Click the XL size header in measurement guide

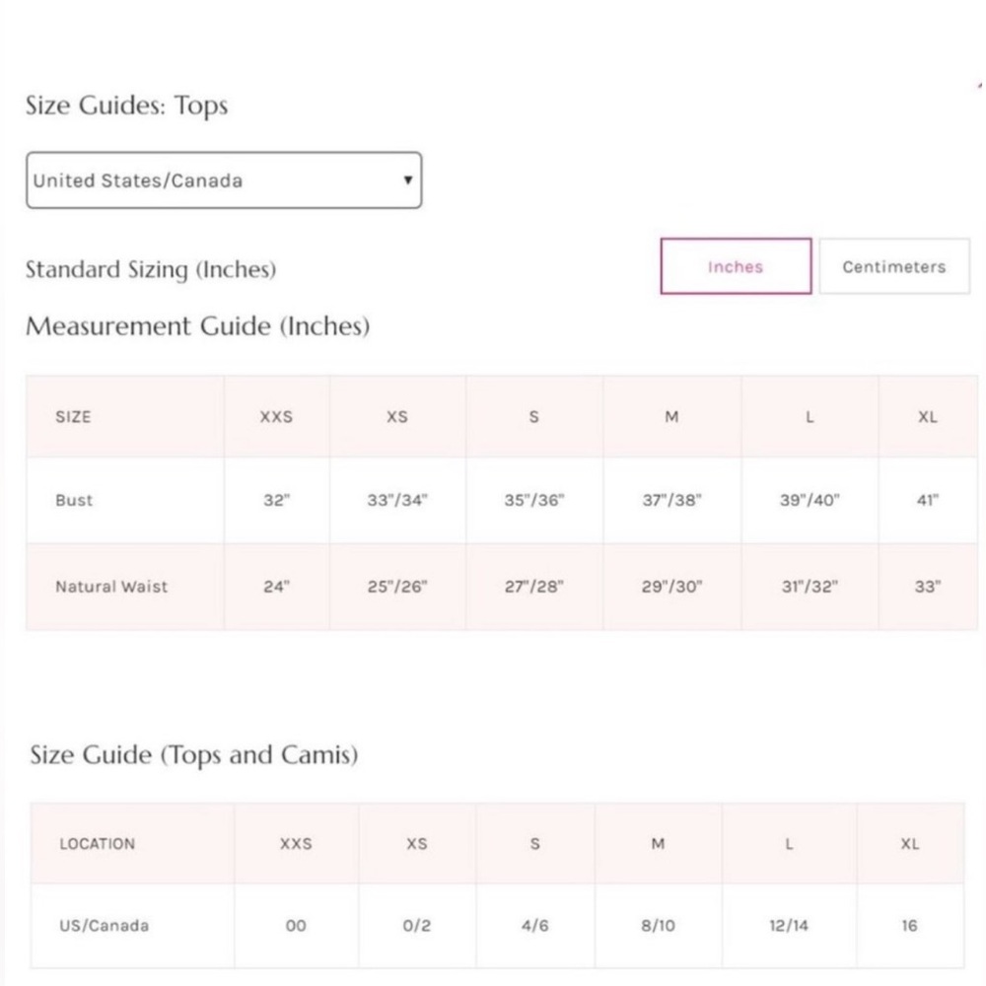[x=928, y=416]
